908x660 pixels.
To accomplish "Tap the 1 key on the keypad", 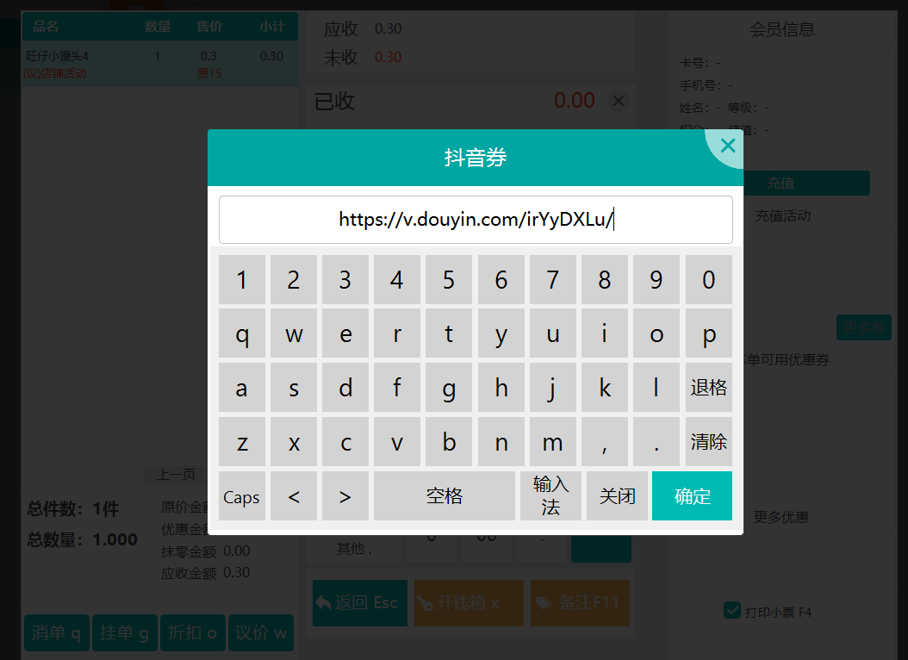I will pyautogui.click(x=242, y=280).
